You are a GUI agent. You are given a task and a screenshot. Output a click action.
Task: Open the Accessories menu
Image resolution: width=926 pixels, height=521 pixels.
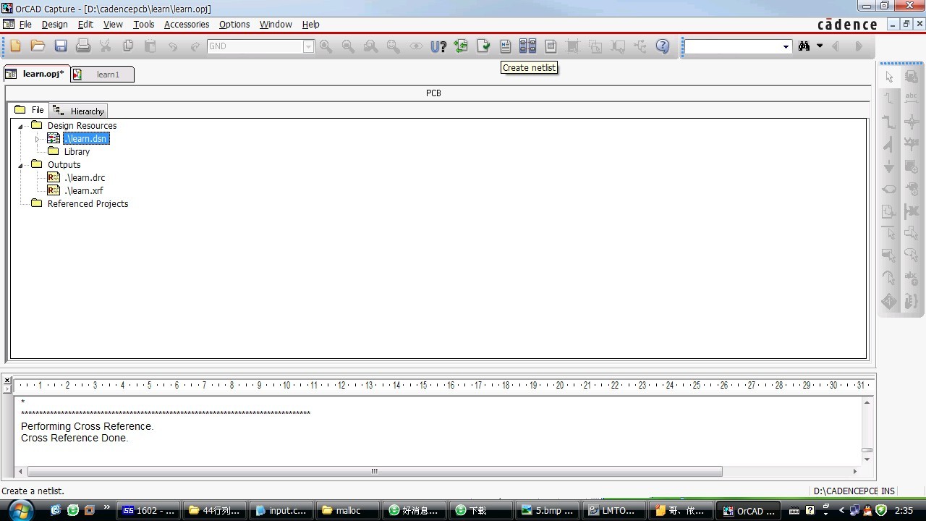pos(187,24)
